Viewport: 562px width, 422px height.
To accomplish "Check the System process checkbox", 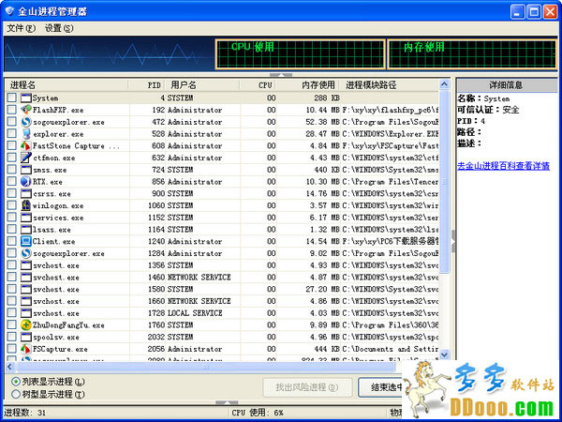I will [12, 98].
